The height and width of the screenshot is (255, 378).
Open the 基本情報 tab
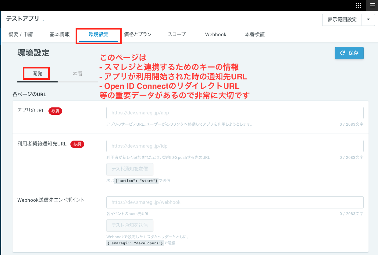coord(59,34)
